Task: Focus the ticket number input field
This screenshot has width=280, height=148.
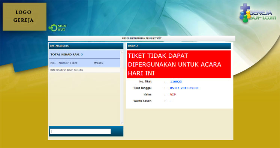Action: coord(80,132)
